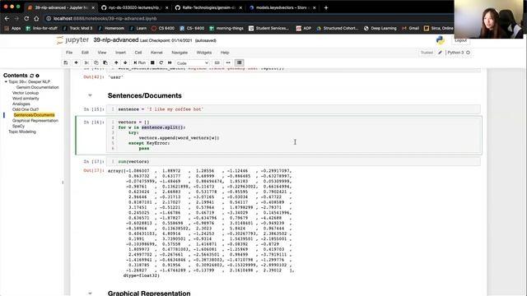
Task: Paste cells below icon
Action: click(x=105, y=62)
